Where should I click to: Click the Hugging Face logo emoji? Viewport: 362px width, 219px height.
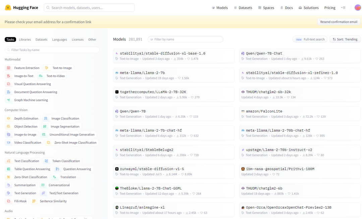pos(8,8)
